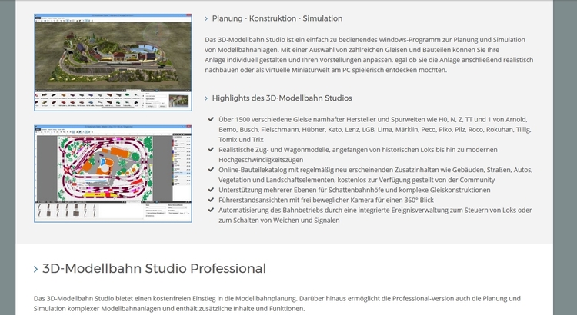
Task: Click the chevron before '3D-Modellbahn Studio Professional'
Action: click(x=35, y=269)
